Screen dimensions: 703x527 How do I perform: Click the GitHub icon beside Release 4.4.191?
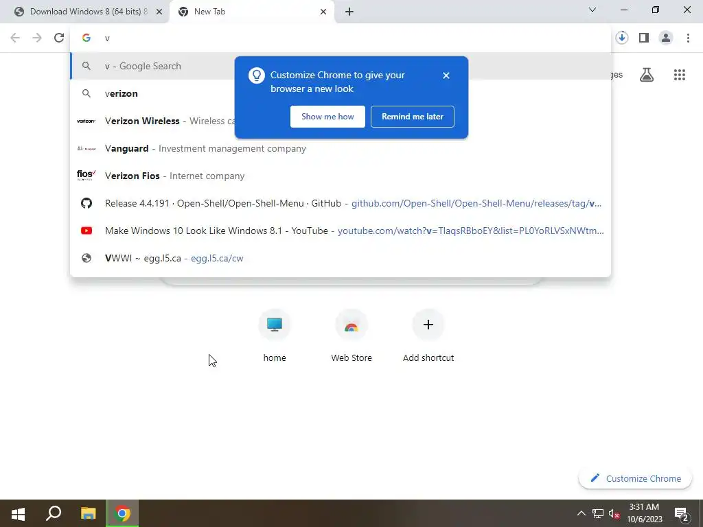coord(86,203)
